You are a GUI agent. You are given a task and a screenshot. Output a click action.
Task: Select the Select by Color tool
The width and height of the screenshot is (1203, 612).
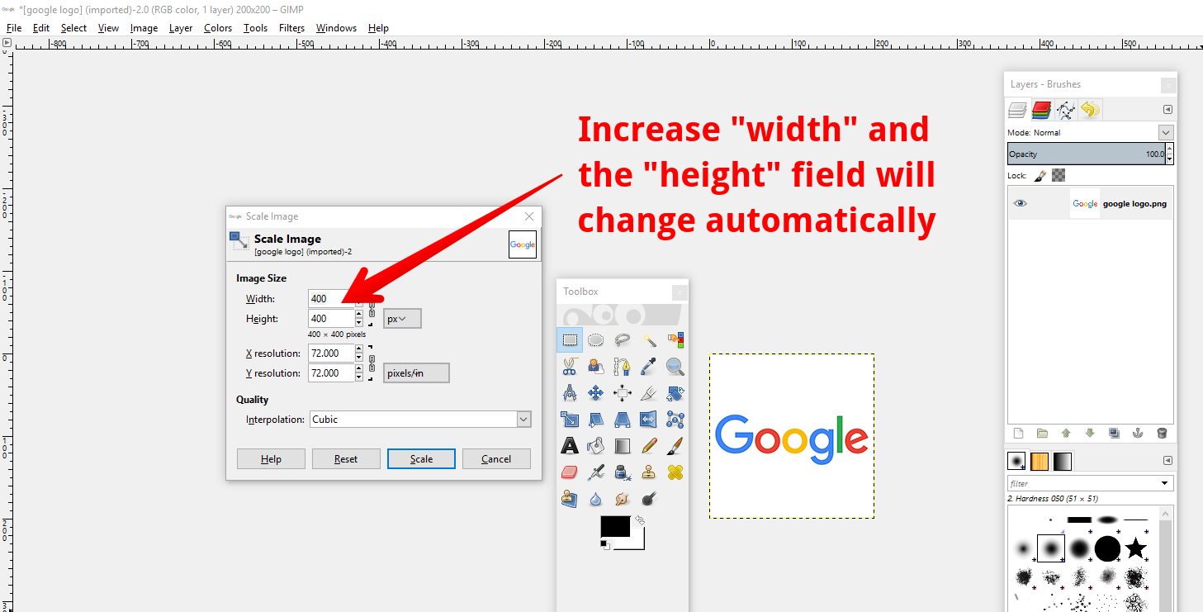coord(675,340)
